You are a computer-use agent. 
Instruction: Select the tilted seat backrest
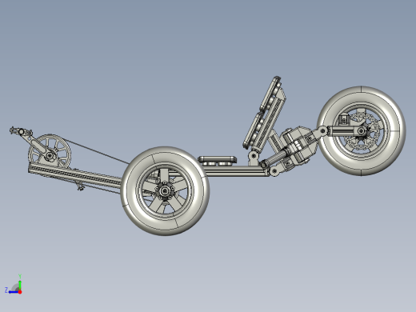[265, 114]
